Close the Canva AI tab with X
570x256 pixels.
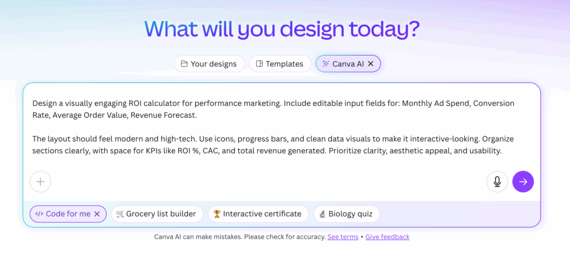pos(370,63)
